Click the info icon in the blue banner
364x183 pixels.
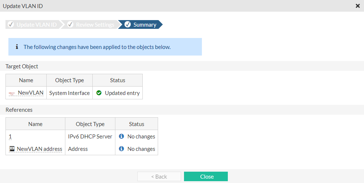point(17,47)
